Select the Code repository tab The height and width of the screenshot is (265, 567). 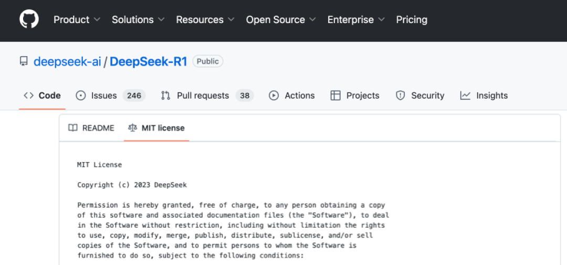pyautogui.click(x=43, y=96)
